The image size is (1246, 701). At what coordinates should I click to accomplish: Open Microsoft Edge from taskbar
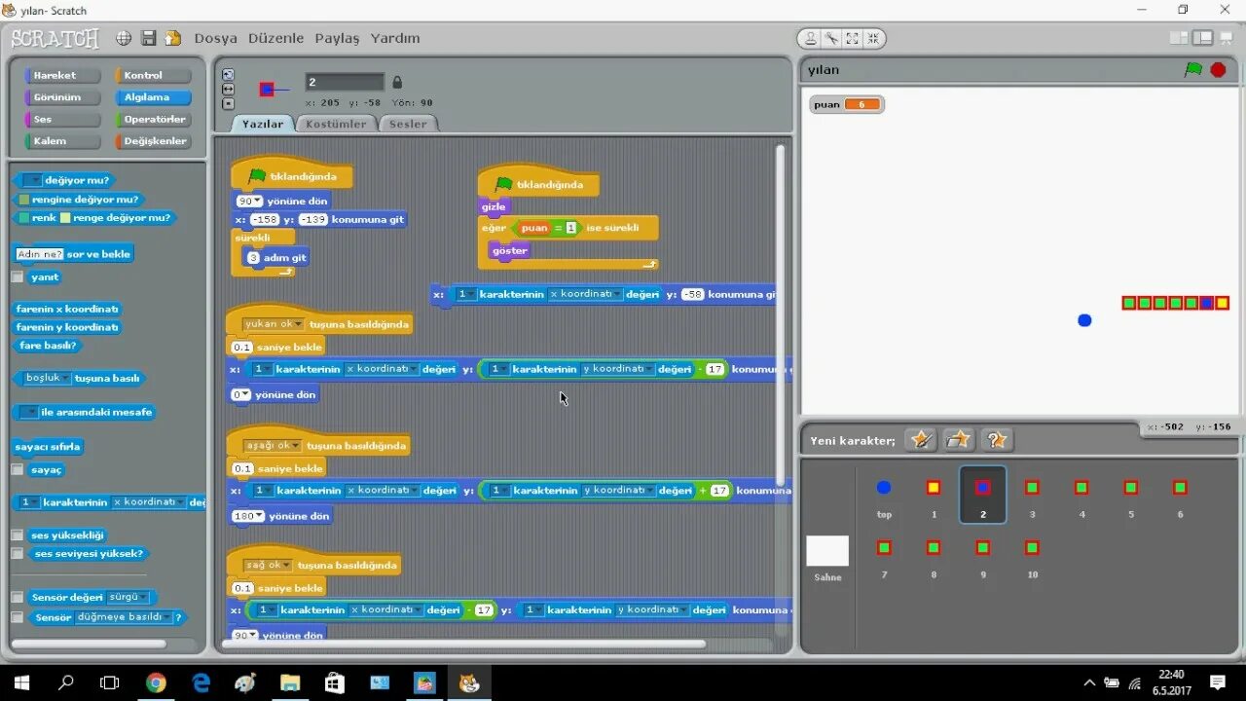point(202,683)
